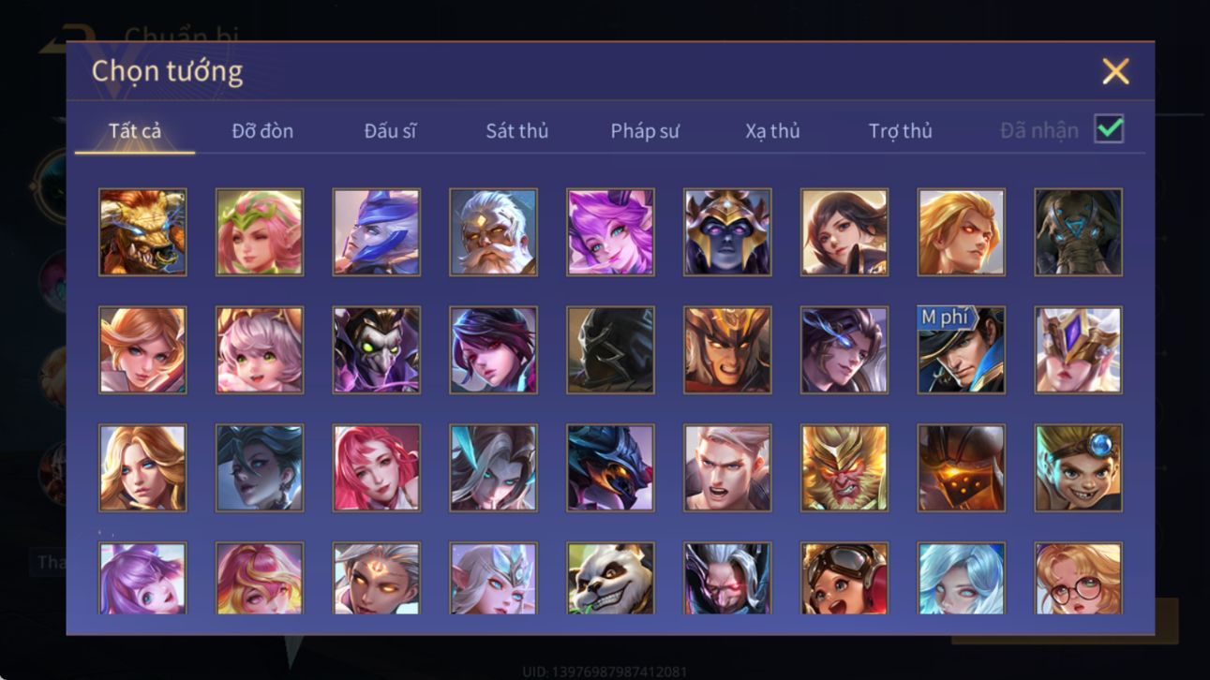
Task: Toggle the 'Đã nhận' checkbox
Action: (1109, 129)
